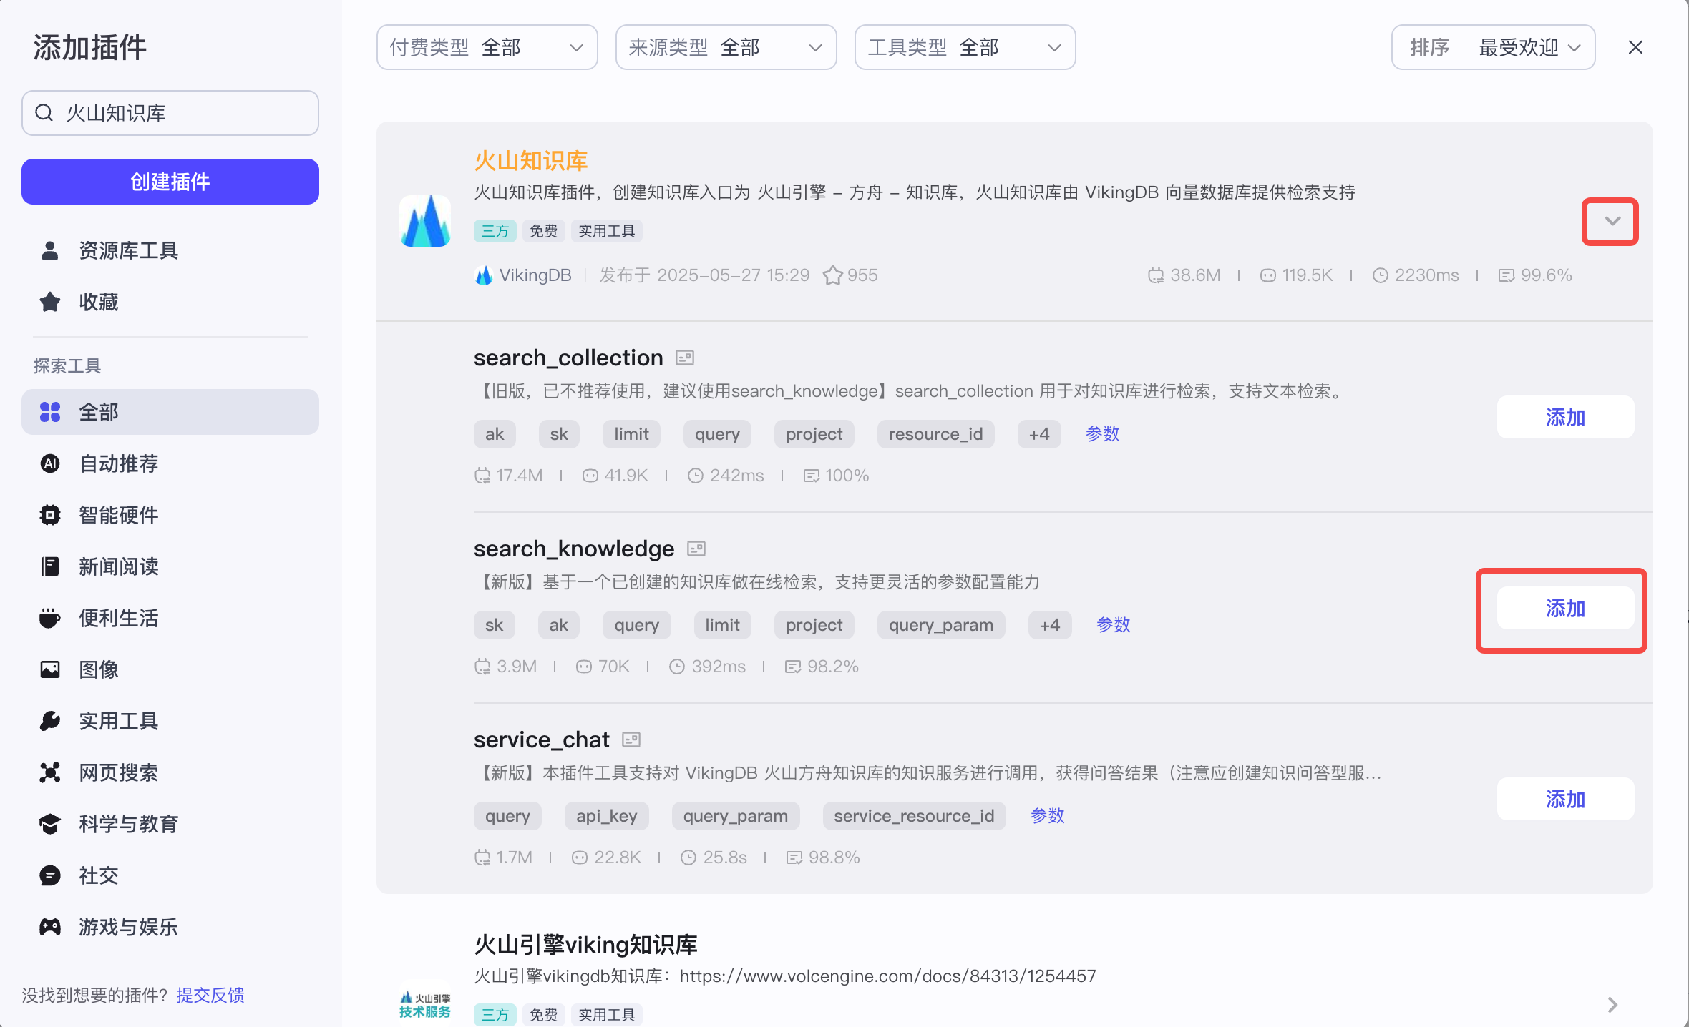Viewport: 1689px width, 1027px height.
Task: Open the card icon beside search_collection
Action: click(x=685, y=357)
